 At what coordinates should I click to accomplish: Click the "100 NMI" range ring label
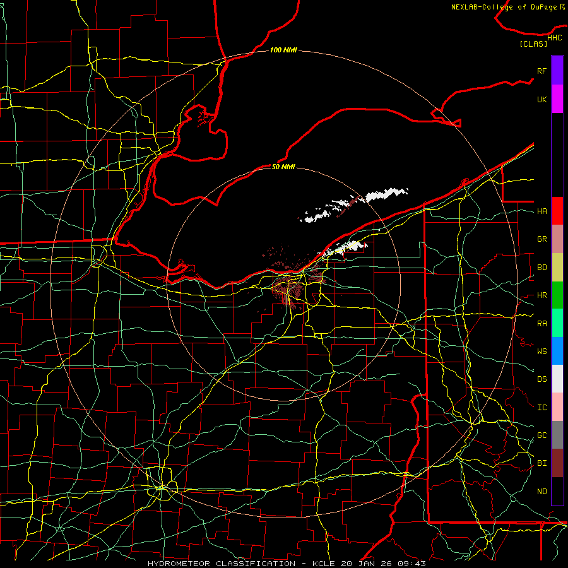pyautogui.click(x=283, y=50)
